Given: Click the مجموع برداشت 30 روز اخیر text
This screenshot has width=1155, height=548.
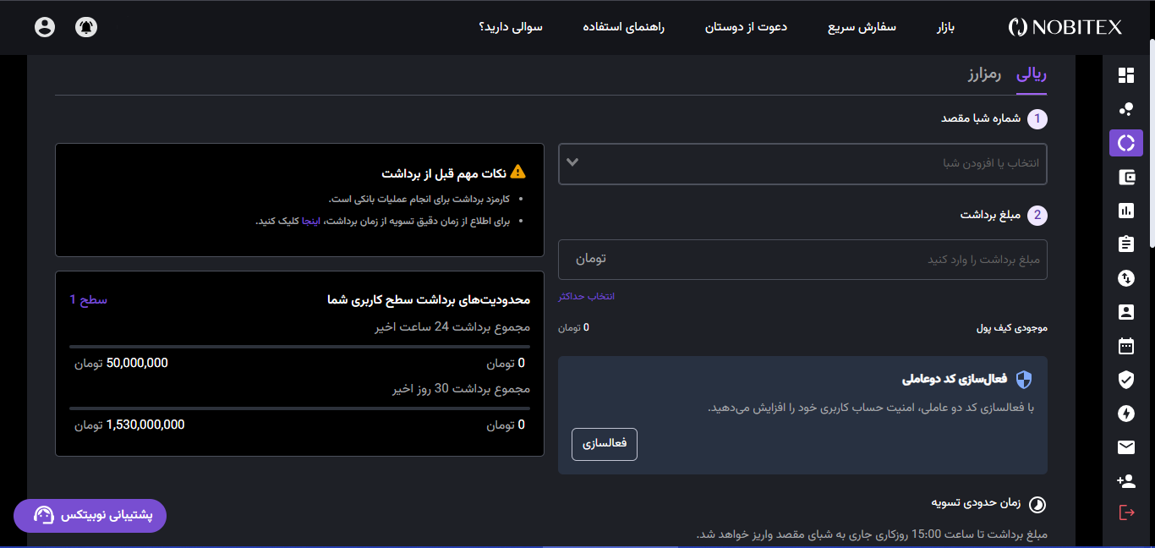Looking at the screenshot, I should (461, 389).
